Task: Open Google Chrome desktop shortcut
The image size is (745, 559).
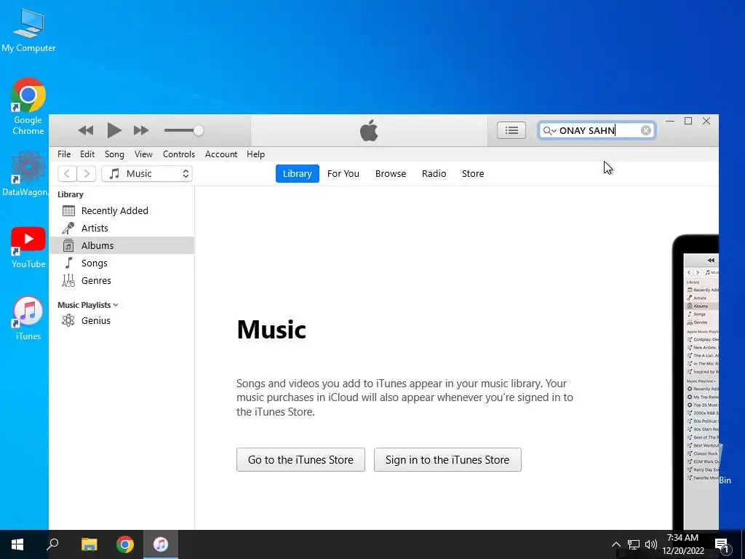Action: pyautogui.click(x=28, y=106)
